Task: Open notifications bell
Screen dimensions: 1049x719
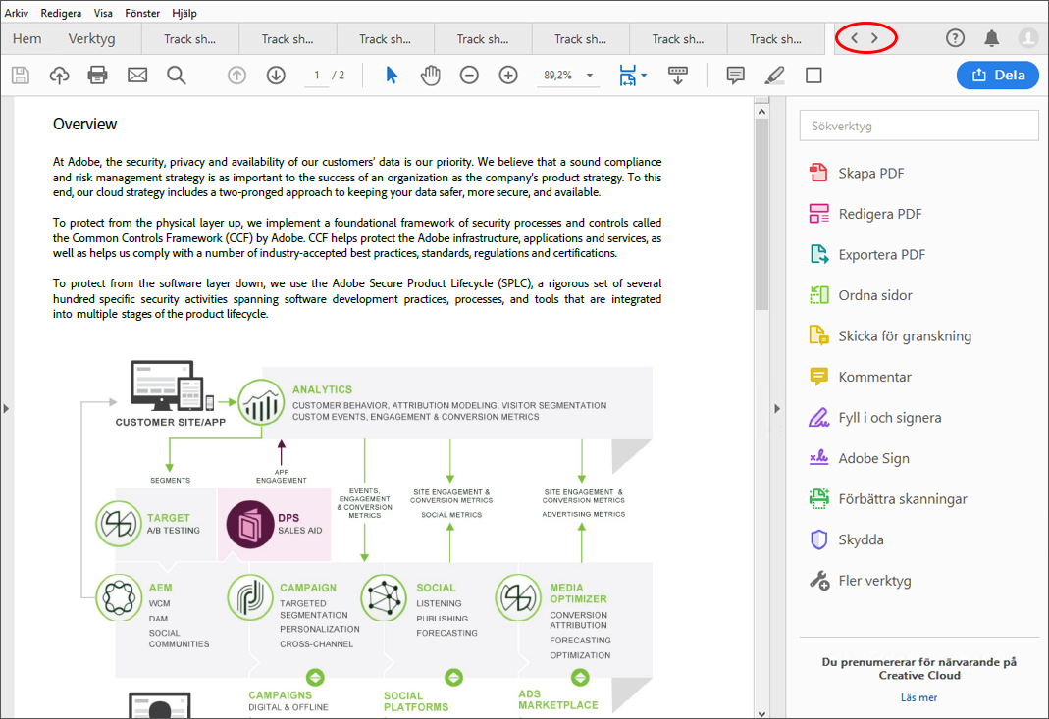Action: [x=991, y=38]
